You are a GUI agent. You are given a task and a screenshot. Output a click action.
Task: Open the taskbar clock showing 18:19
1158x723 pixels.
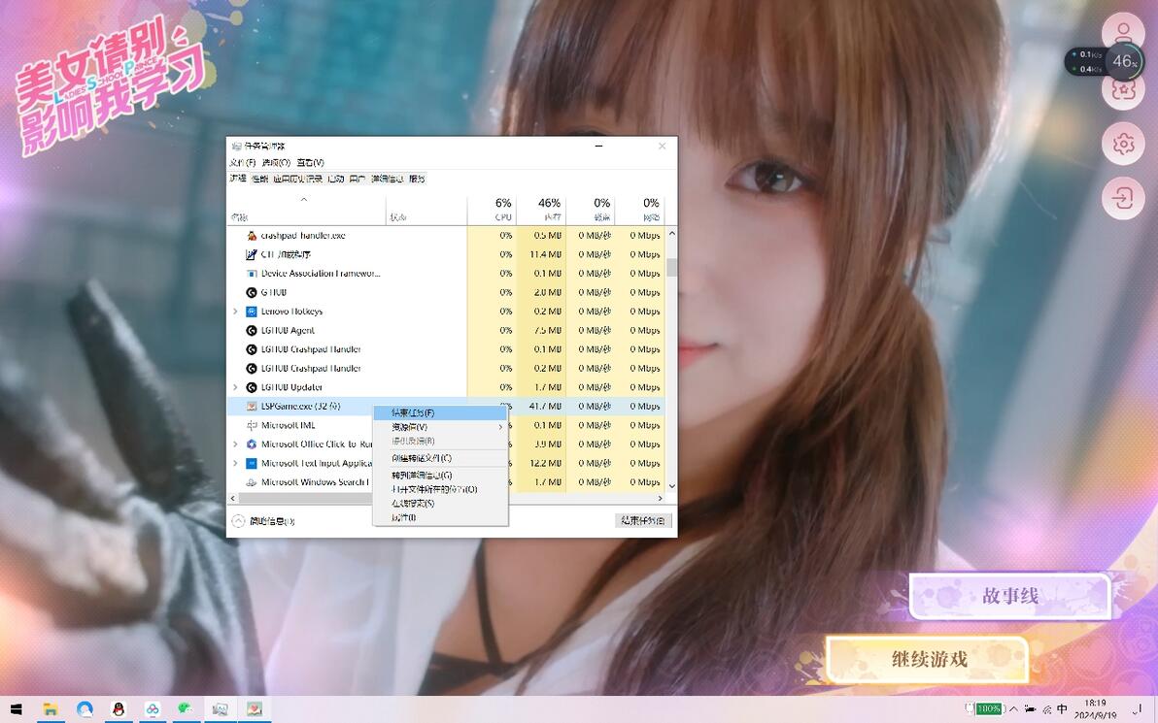pyautogui.click(x=1095, y=709)
